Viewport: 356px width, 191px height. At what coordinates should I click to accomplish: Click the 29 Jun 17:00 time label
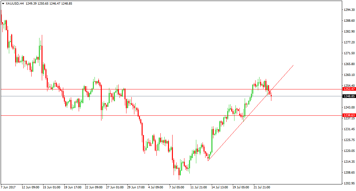[x=136, y=187]
